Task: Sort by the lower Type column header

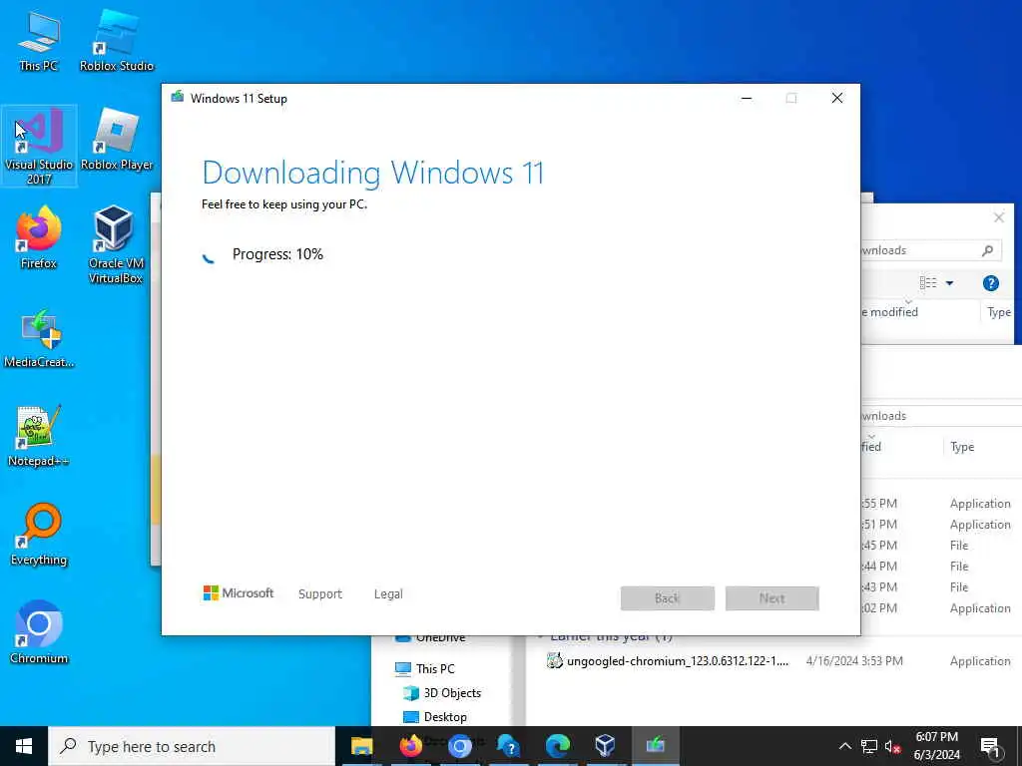Action: click(x=962, y=447)
